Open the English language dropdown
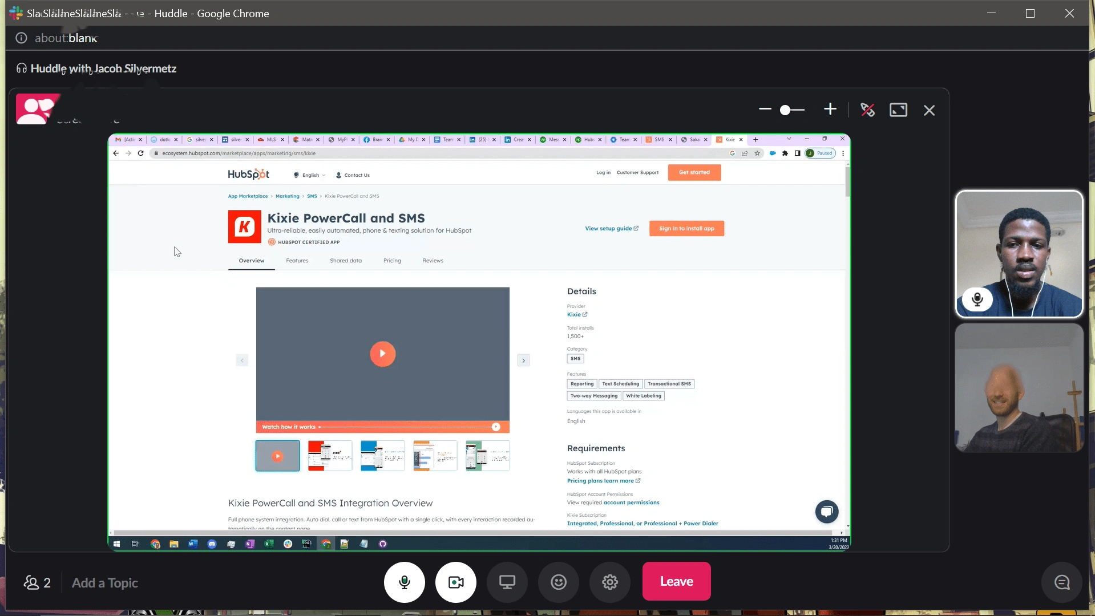 click(x=310, y=175)
